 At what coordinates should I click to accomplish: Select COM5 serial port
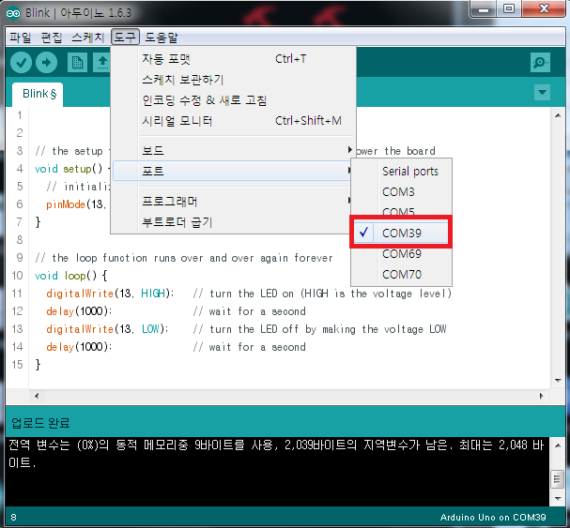401,211
